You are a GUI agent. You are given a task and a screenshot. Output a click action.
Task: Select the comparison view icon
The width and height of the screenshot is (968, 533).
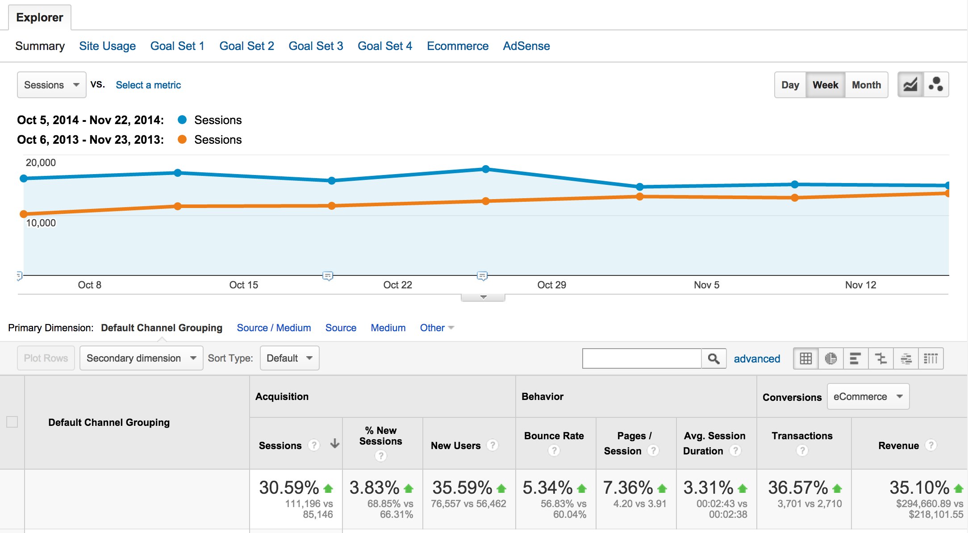[880, 358]
